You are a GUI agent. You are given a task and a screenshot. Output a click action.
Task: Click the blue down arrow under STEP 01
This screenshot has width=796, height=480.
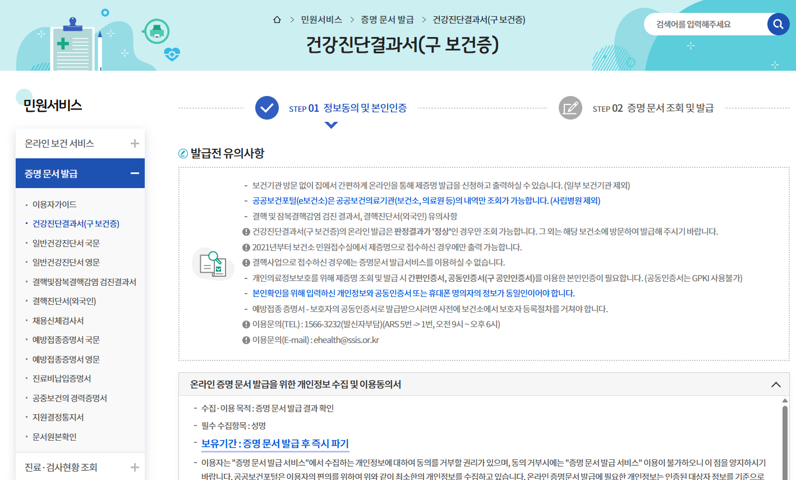point(332,124)
